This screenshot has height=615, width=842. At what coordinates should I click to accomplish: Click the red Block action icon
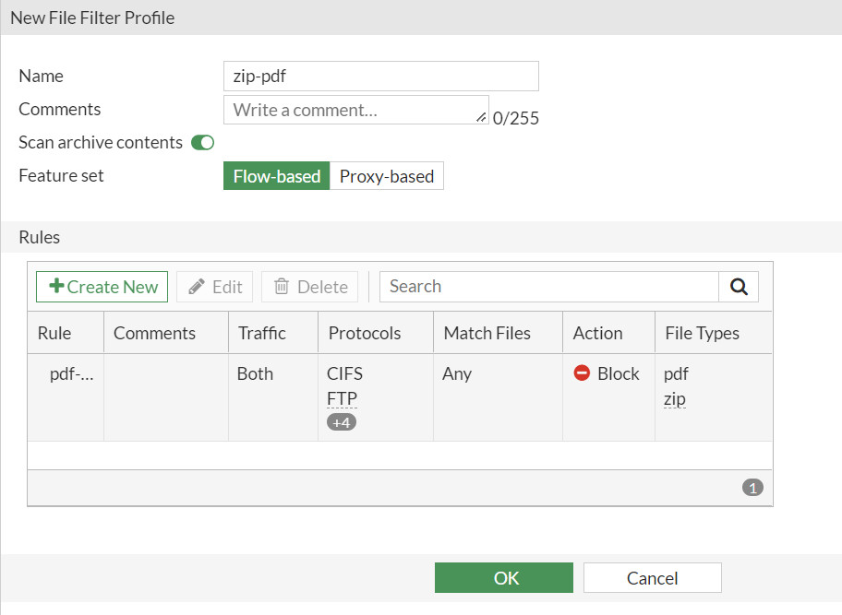(x=582, y=373)
